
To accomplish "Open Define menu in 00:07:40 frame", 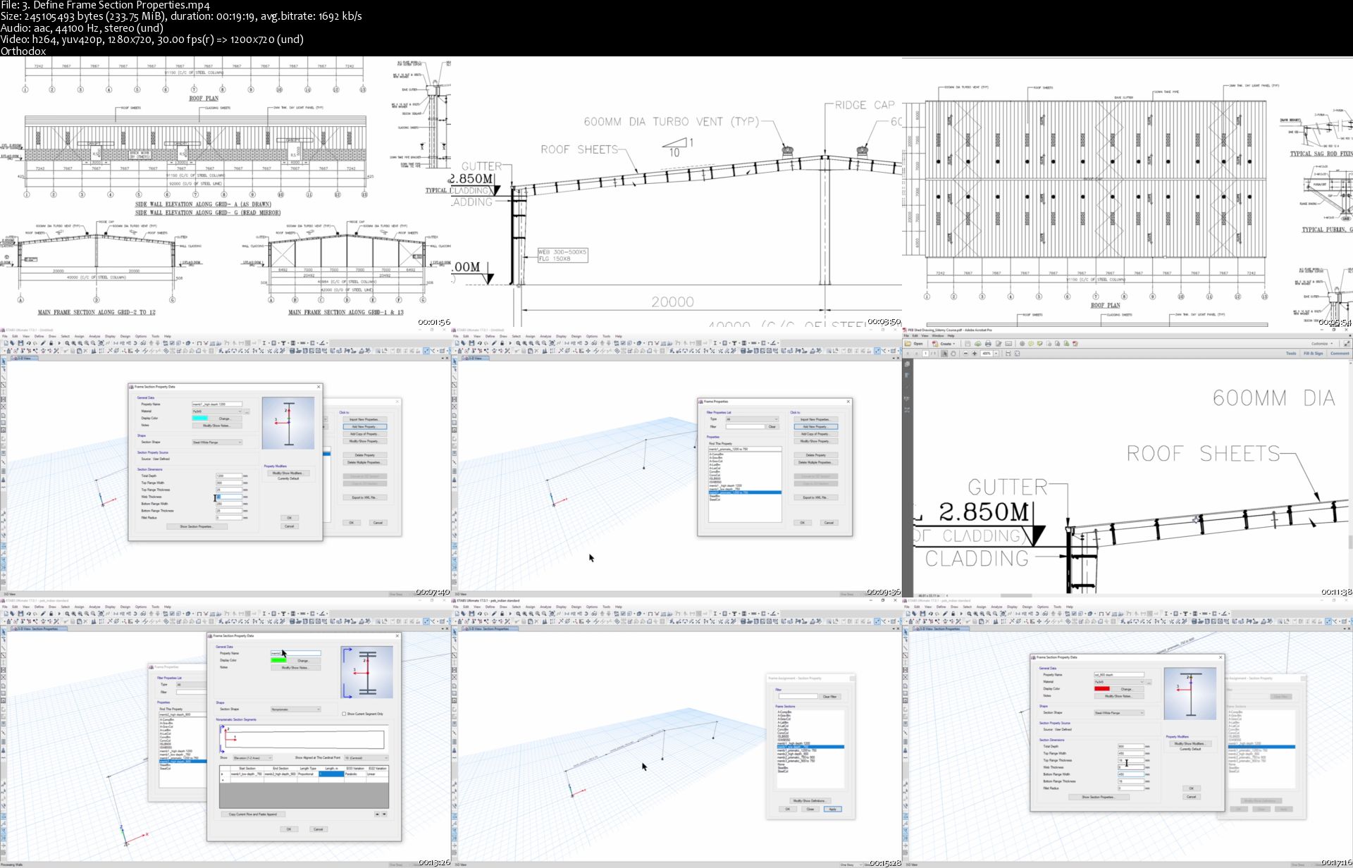I will coord(39,336).
